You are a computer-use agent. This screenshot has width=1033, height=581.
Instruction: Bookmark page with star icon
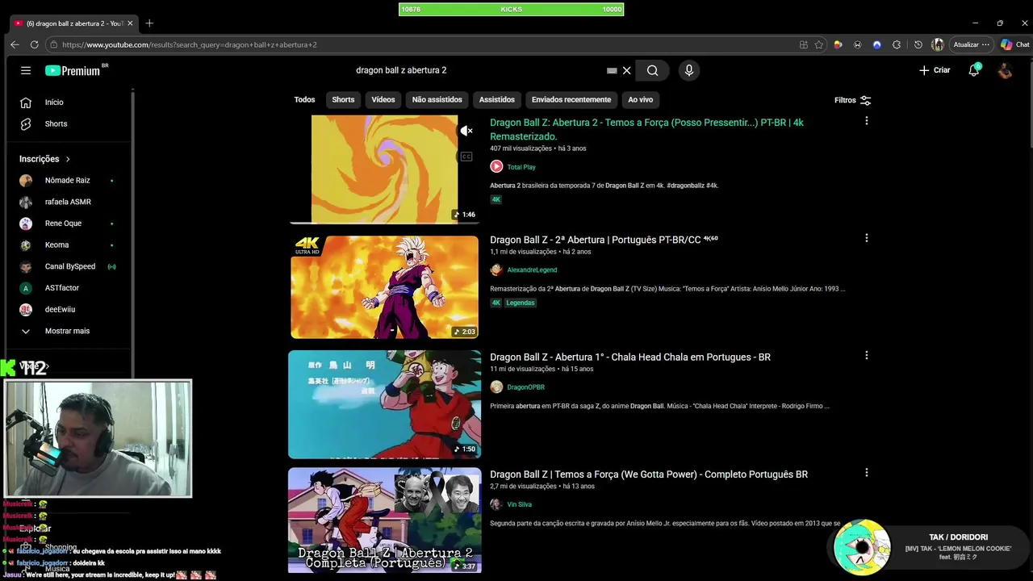coord(819,44)
